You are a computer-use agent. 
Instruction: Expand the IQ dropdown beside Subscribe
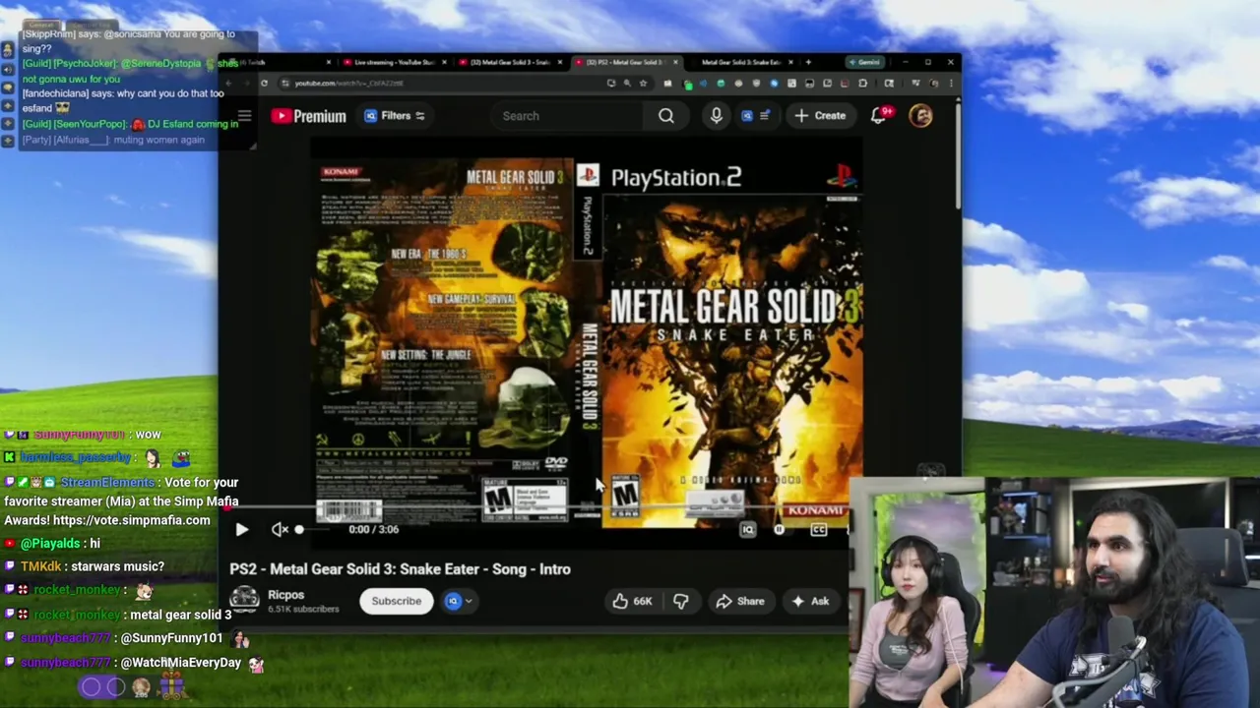tap(458, 601)
